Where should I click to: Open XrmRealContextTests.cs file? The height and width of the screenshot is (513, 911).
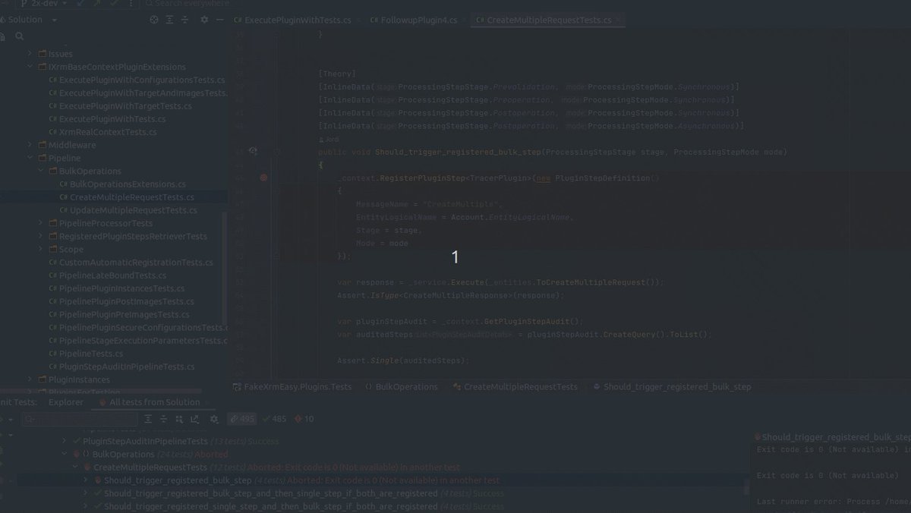[102, 132]
